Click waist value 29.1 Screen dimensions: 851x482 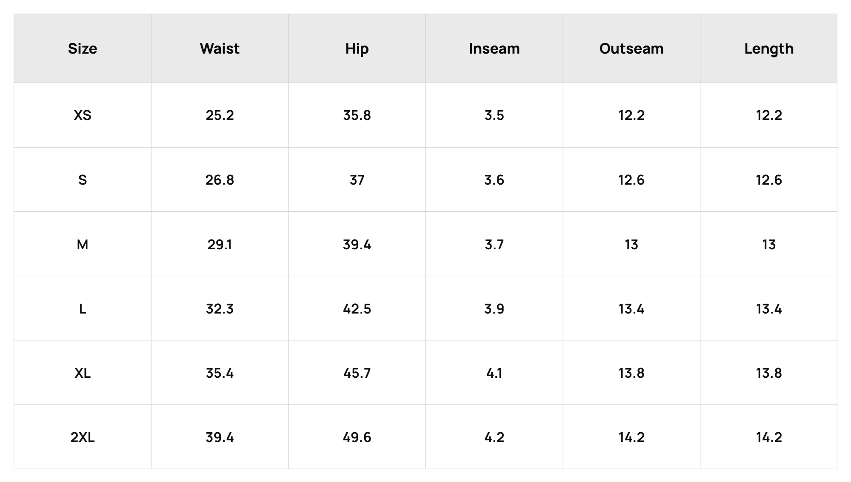[220, 244]
